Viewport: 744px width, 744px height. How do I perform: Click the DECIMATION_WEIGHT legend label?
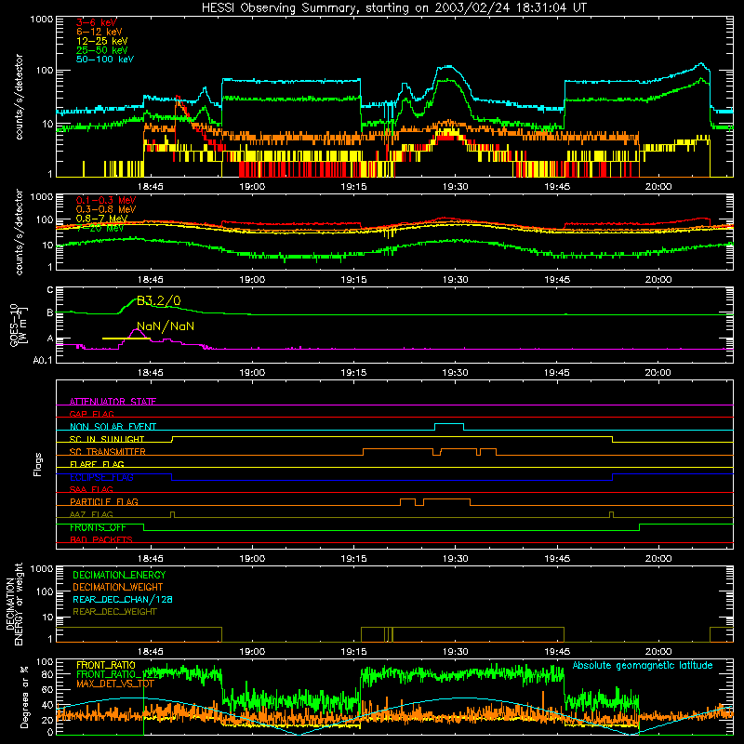tap(118, 588)
